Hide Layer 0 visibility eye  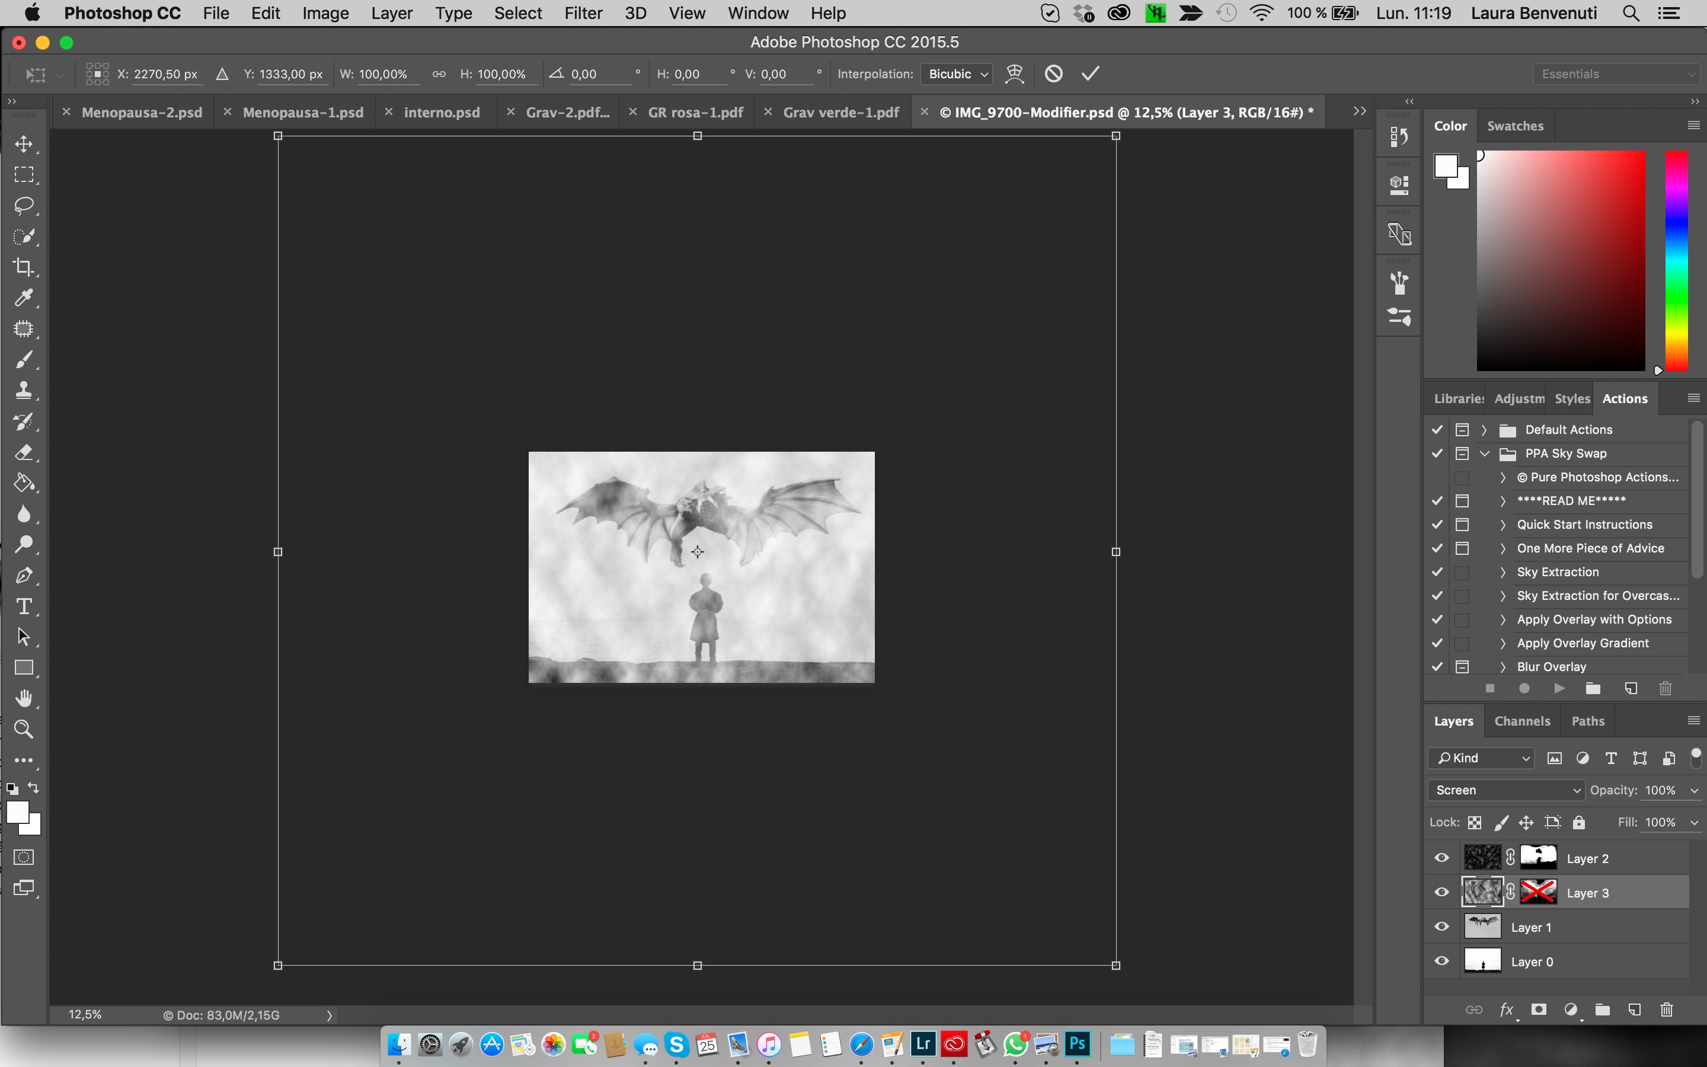pos(1442,961)
